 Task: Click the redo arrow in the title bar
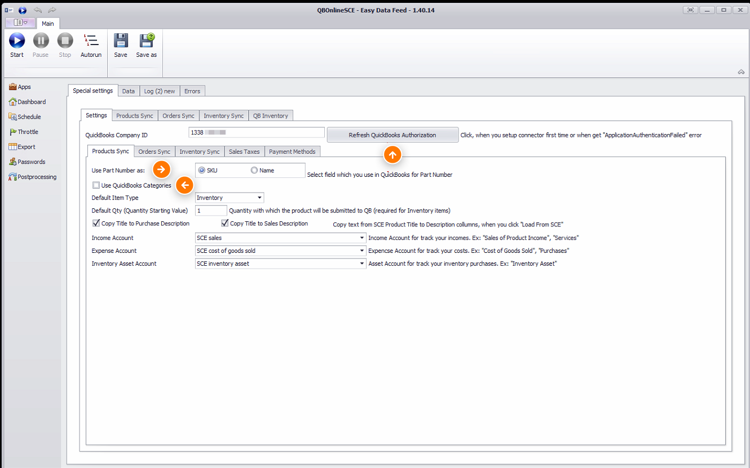click(x=52, y=10)
